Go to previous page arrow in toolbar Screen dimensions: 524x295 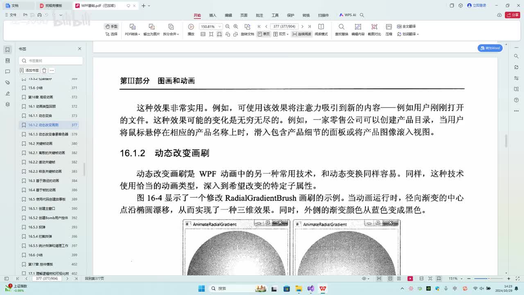tap(266, 26)
